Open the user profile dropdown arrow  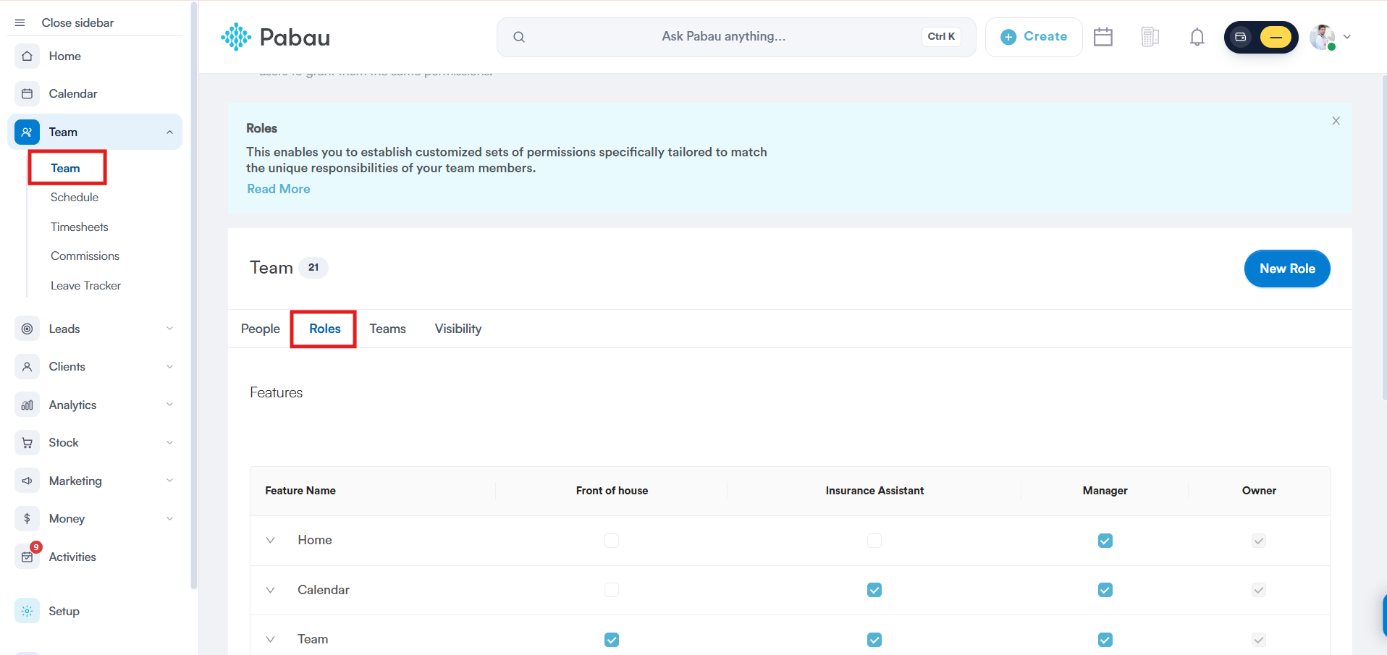point(1347,37)
